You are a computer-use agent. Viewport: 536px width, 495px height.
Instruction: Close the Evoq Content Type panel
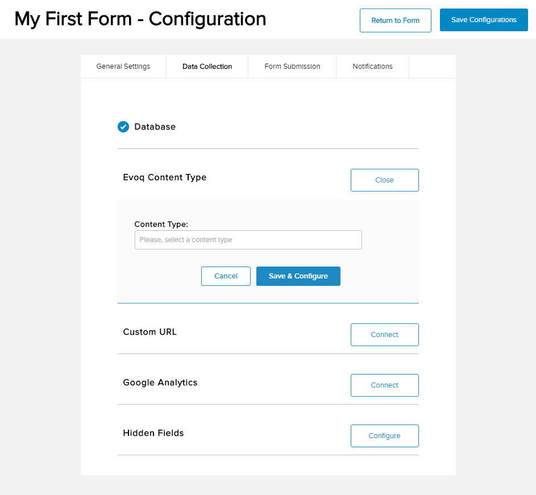coord(384,180)
